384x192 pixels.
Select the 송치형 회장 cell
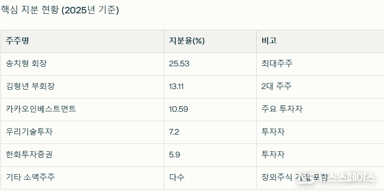point(82,64)
